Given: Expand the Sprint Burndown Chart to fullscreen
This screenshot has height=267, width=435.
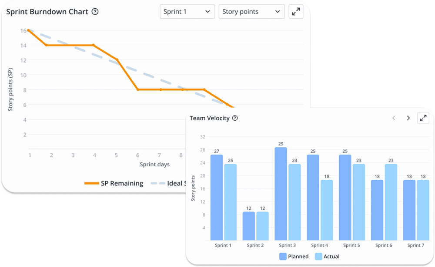Looking at the screenshot, I should (296, 12).
